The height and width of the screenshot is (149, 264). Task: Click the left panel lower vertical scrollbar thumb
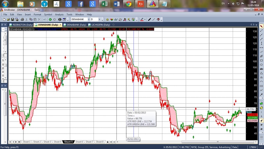pos(5,104)
